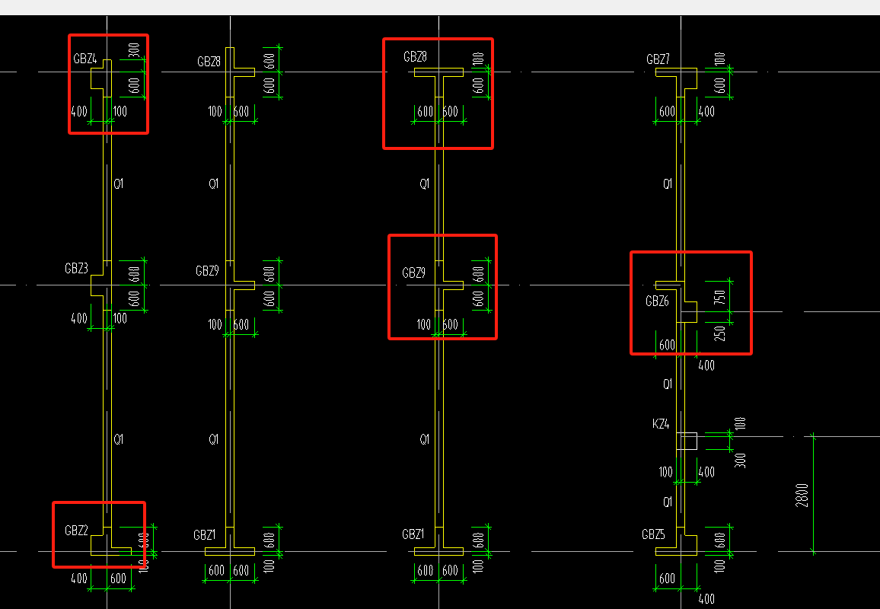Image resolution: width=880 pixels, height=609 pixels.
Task: Click the 400 dimension directly below GBZ4
Action: 79,111
